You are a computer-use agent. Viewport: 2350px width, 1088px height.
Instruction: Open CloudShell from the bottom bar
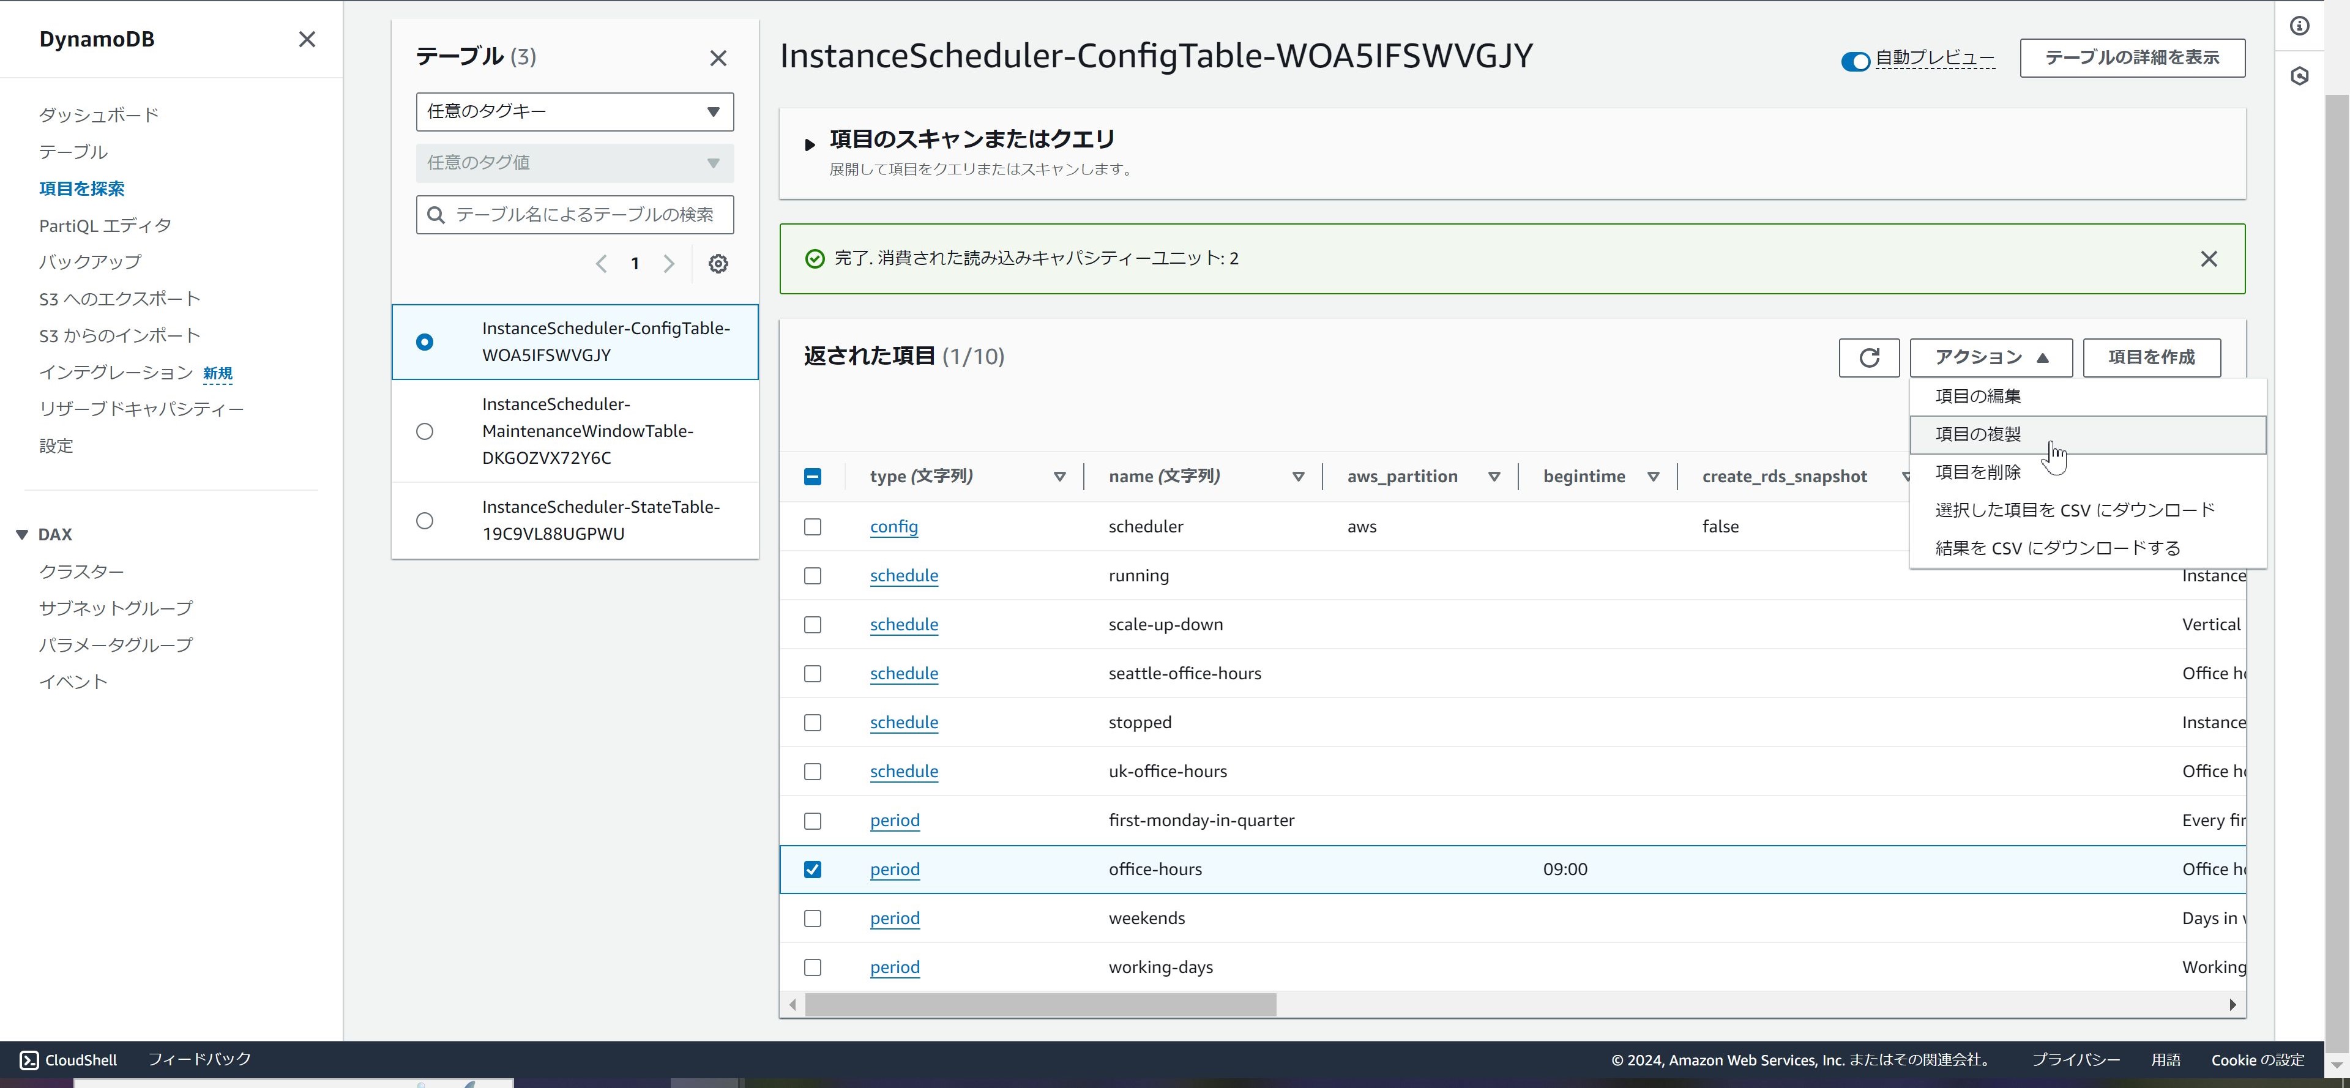(67, 1060)
